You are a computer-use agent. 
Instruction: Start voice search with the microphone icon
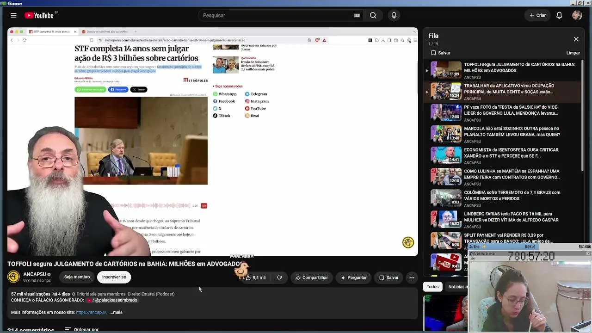(x=394, y=15)
